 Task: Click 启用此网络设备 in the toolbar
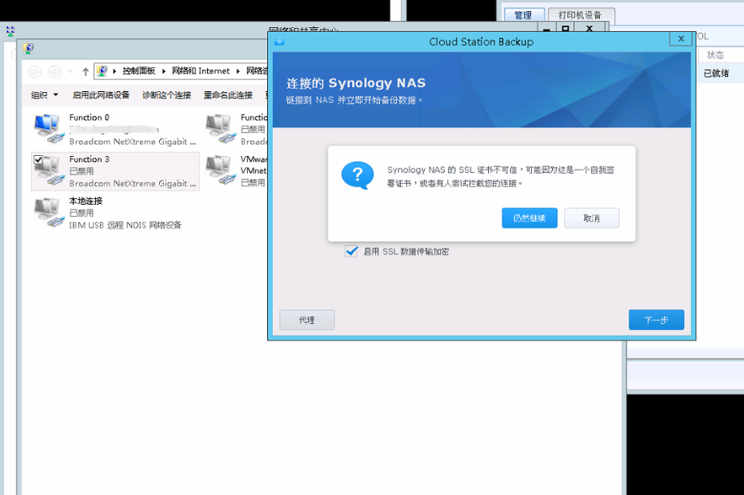(101, 95)
